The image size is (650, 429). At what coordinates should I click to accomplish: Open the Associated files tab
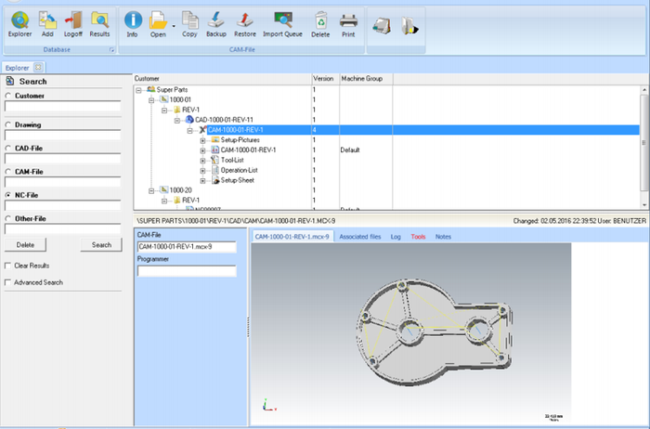pos(360,237)
